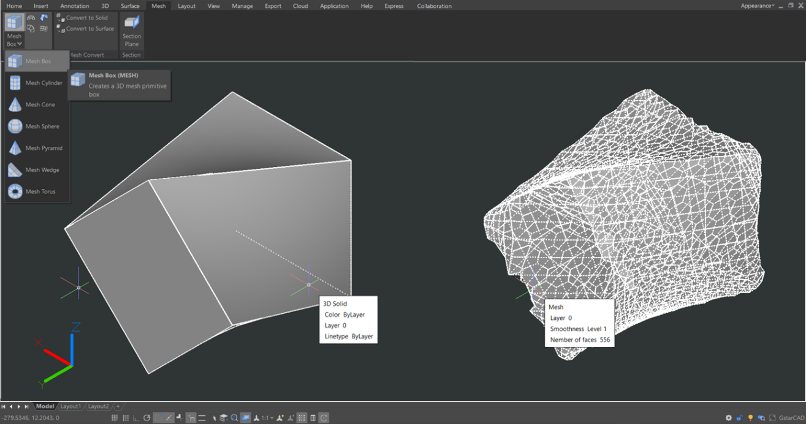Select the Mesh Sphere primitive
This screenshot has width=806, height=424.
tap(41, 126)
